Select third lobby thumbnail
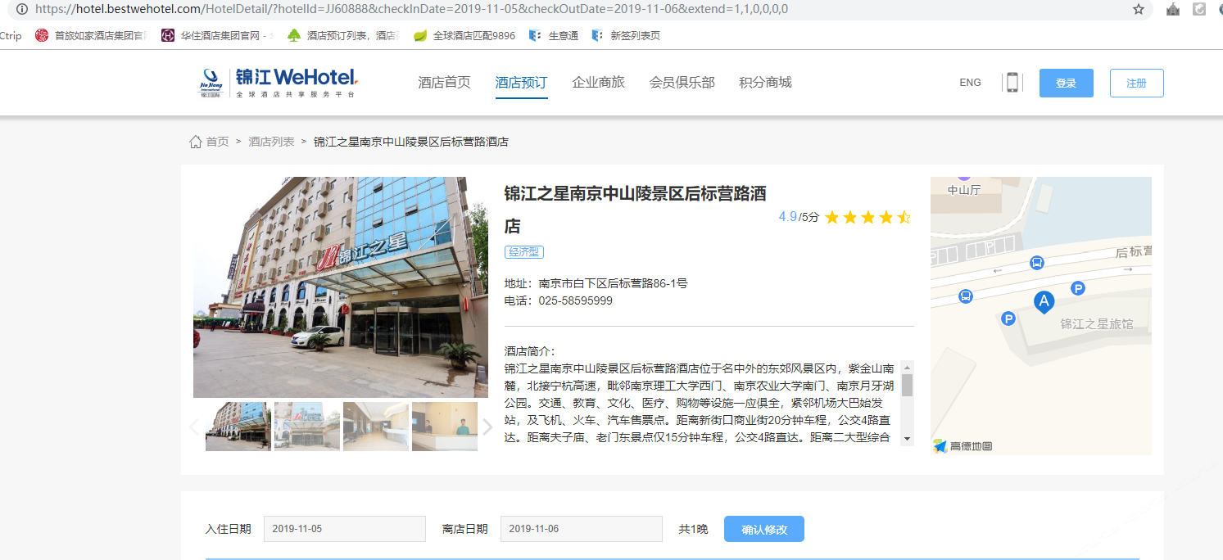The height and width of the screenshot is (560, 1223). point(376,427)
